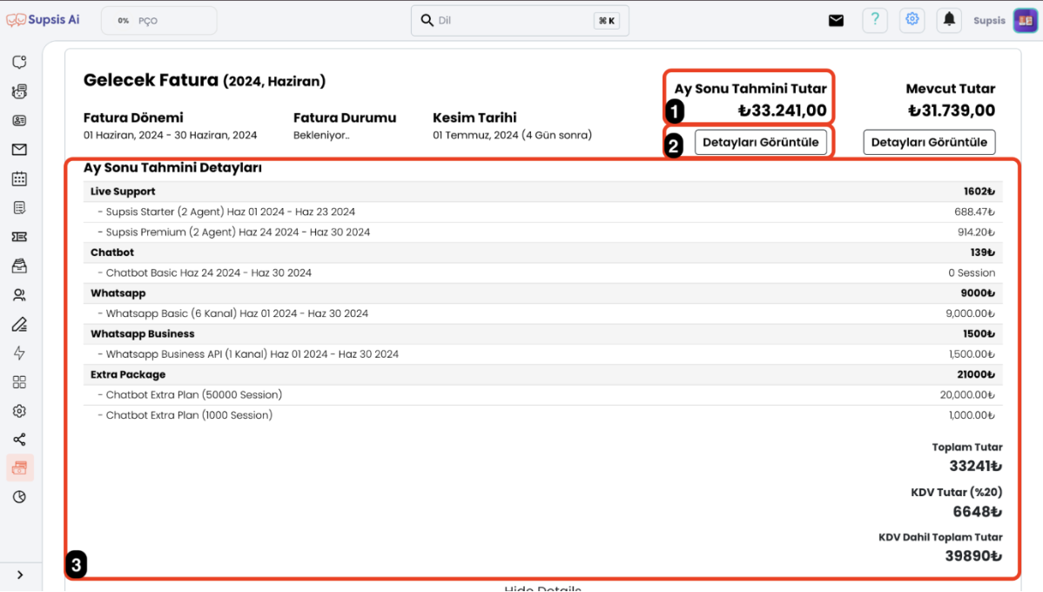Click the ₺33.241,00 estimated amount
The height and width of the screenshot is (592, 1043).
782,111
